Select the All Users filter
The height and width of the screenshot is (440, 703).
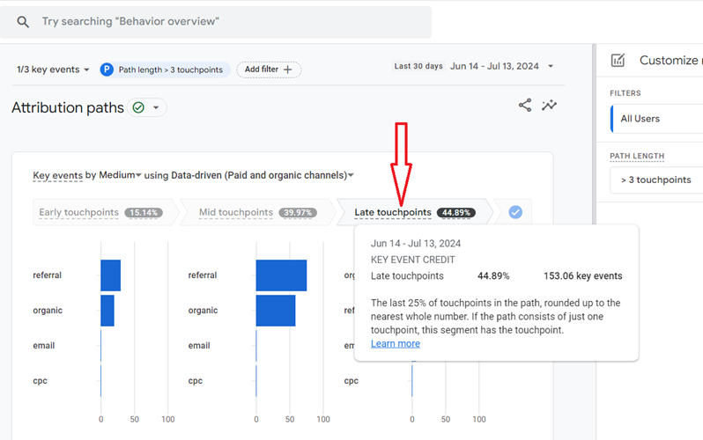(657, 119)
